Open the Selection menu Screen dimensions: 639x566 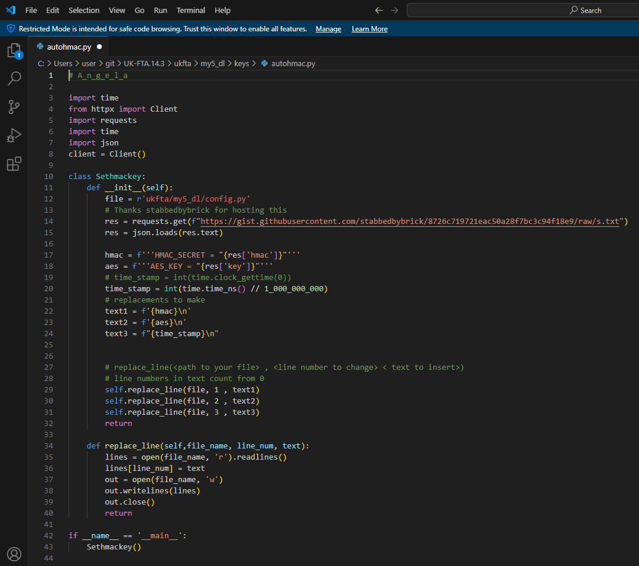point(84,10)
